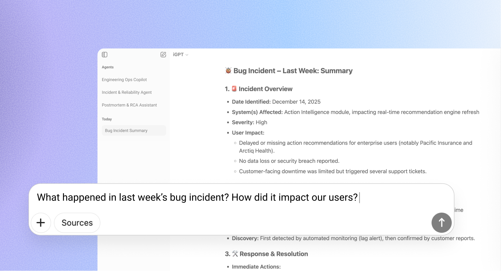The image size is (501, 271).
Task: Click the Severity: High line
Action: click(x=249, y=122)
